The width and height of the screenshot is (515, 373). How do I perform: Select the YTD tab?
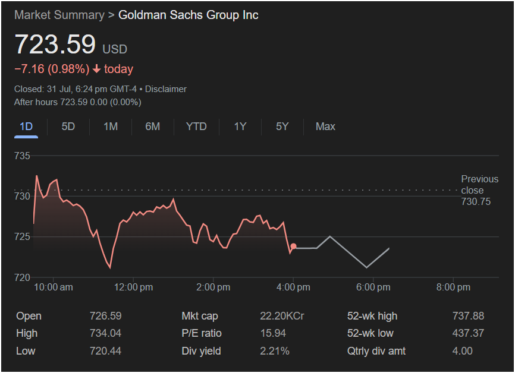[196, 127]
